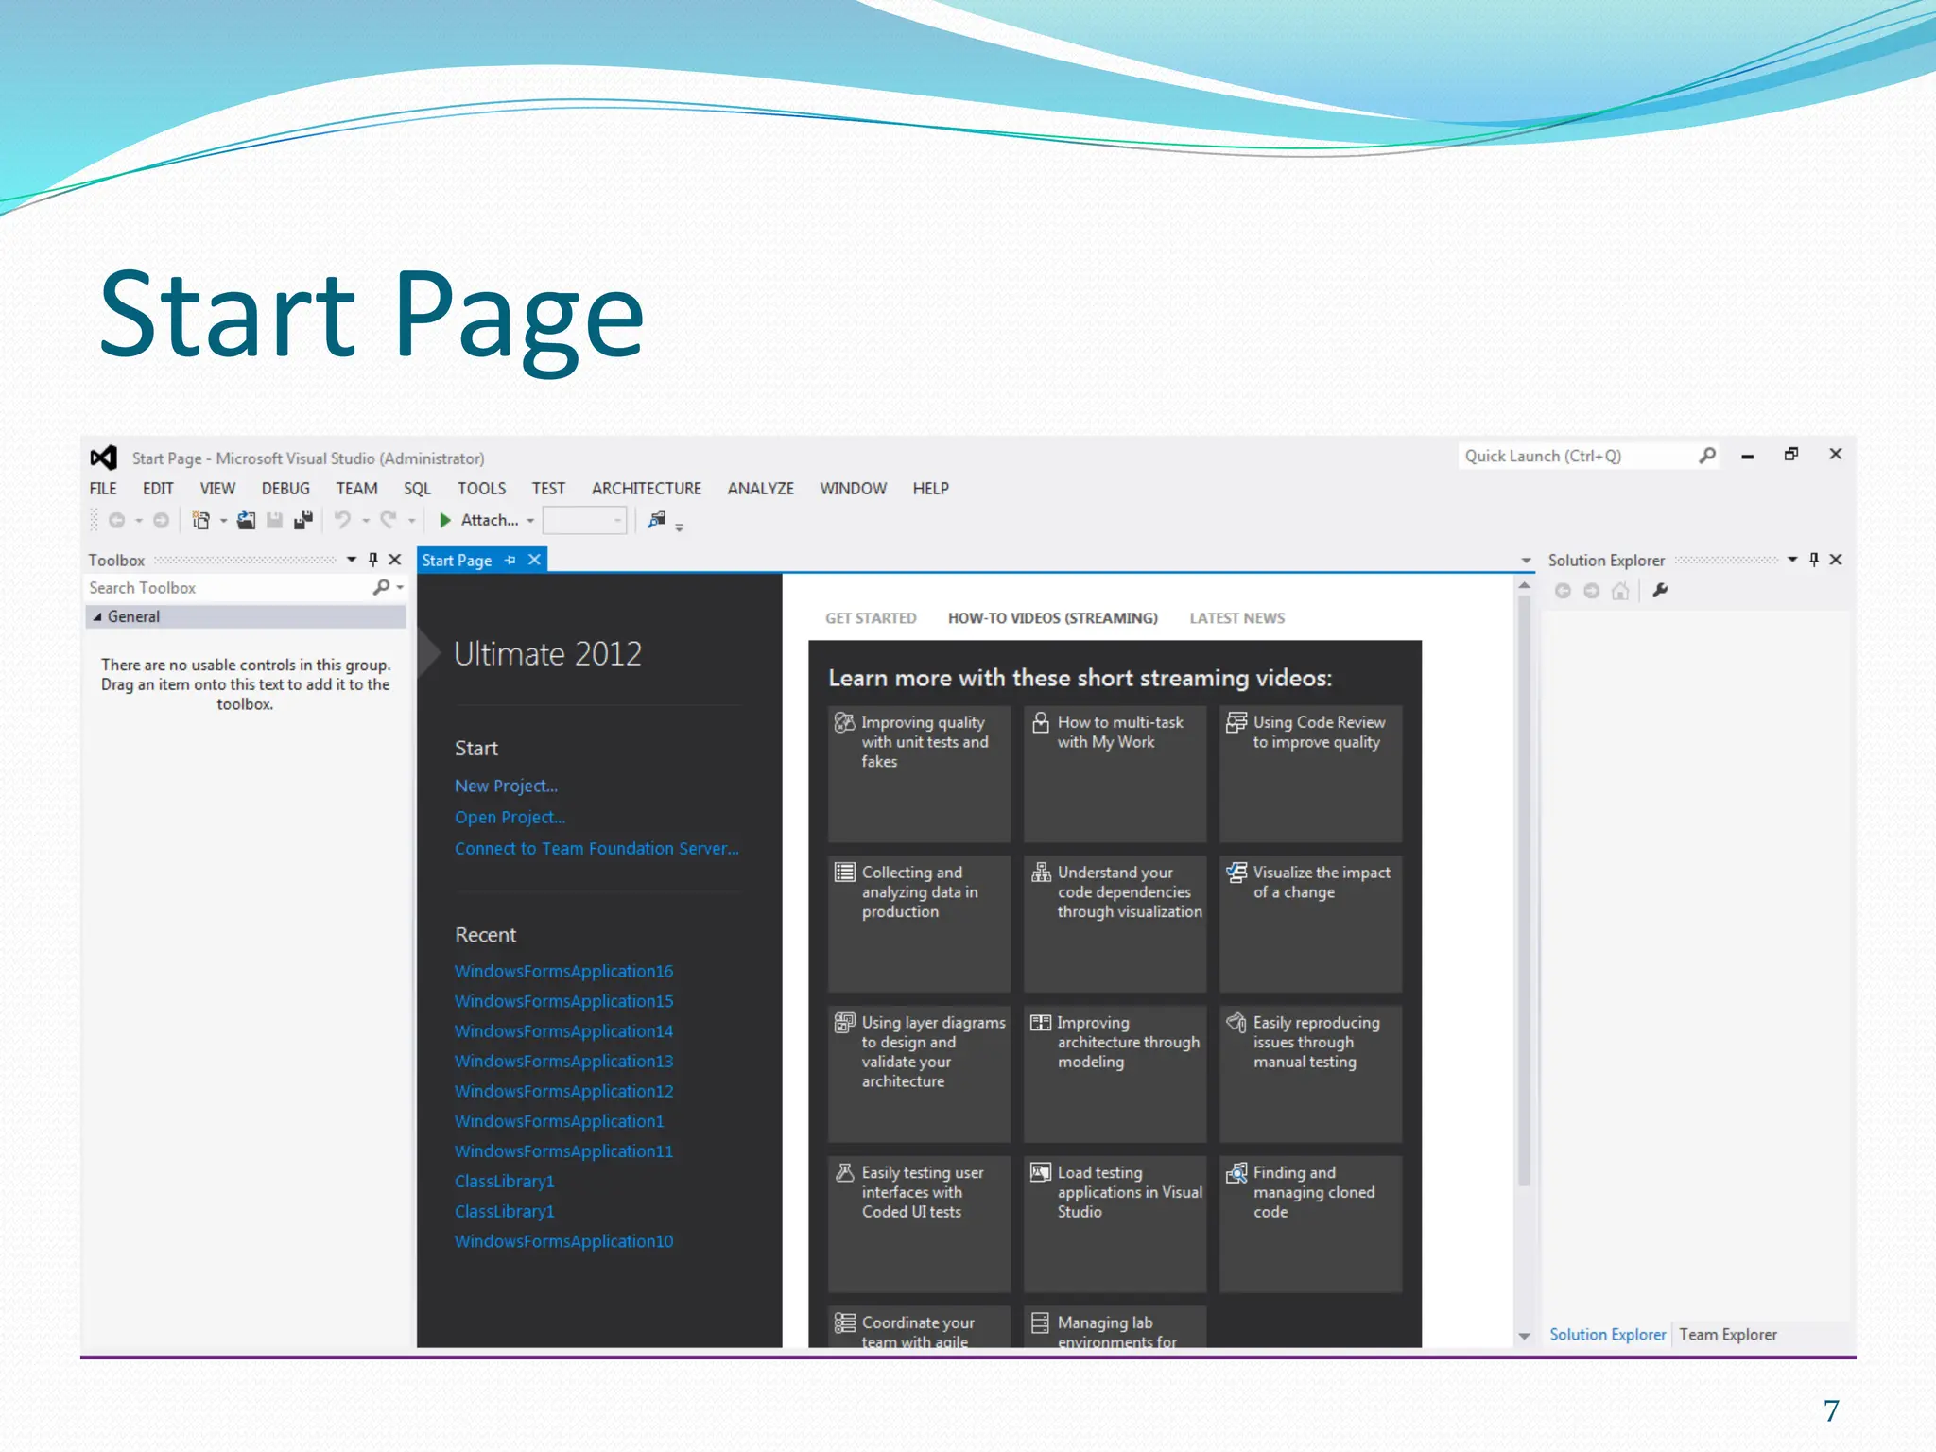Click the Search Toolbox input field

click(227, 588)
